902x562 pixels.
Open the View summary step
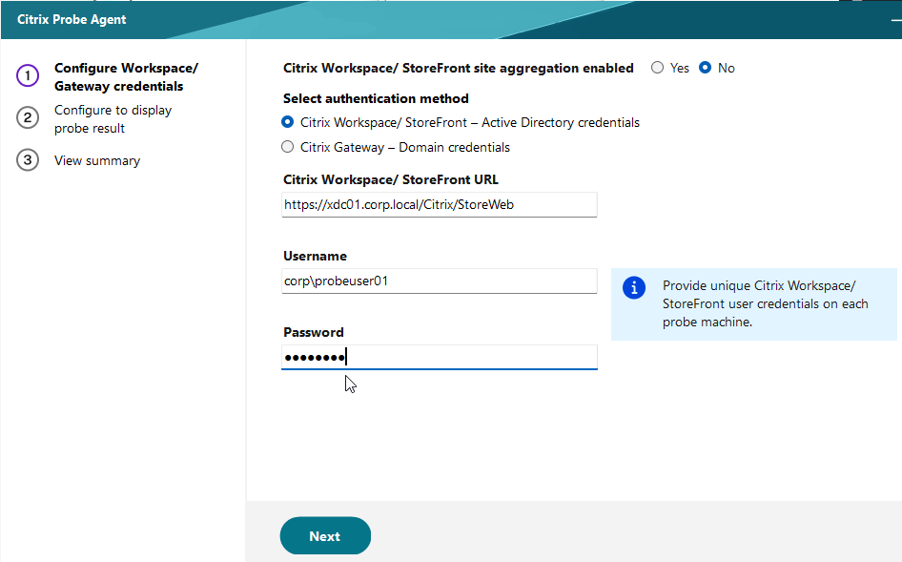tap(97, 160)
